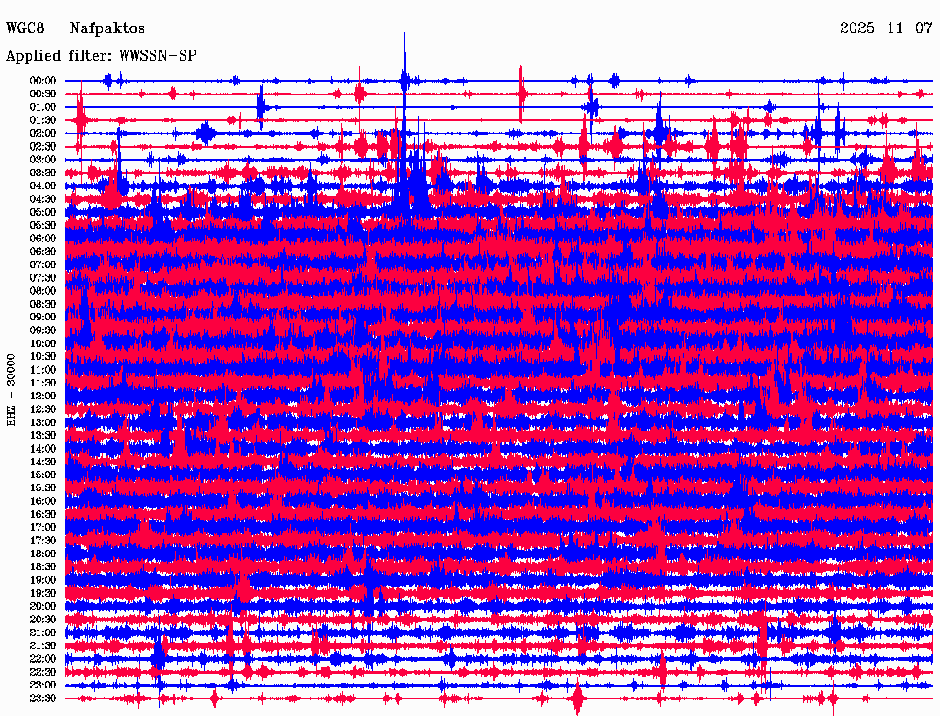Click the '19:30' time label
This screenshot has width=940, height=716.
point(43,594)
